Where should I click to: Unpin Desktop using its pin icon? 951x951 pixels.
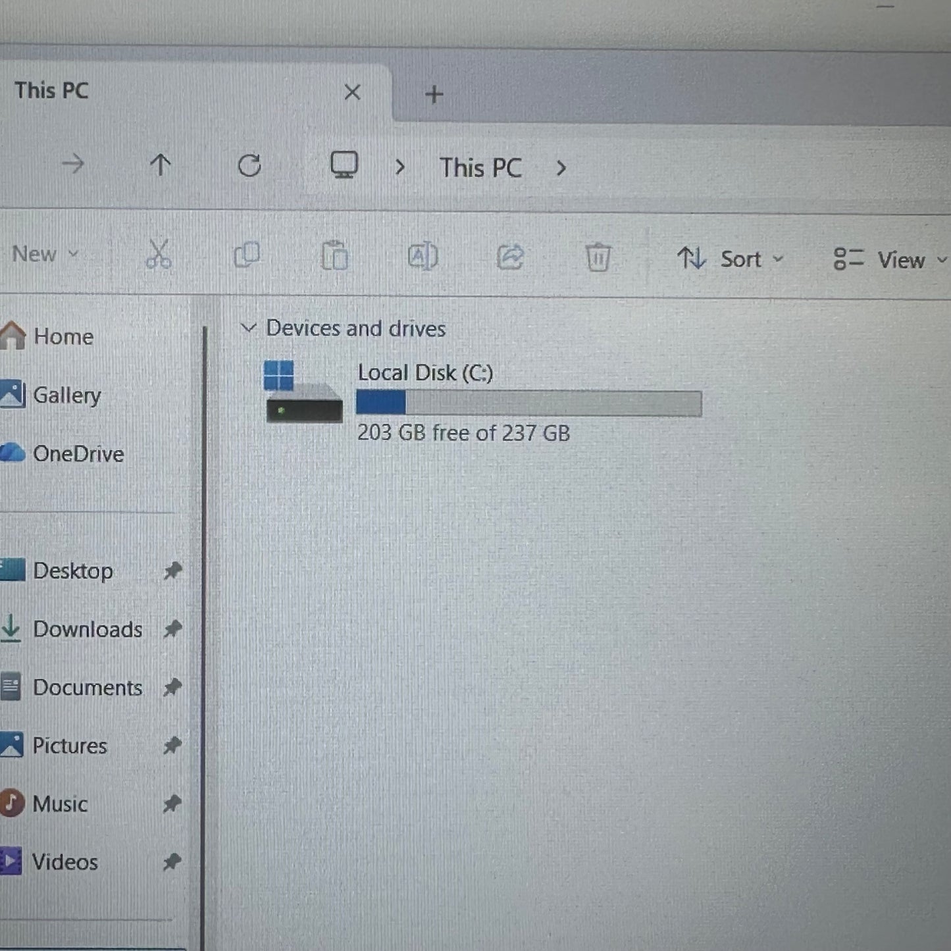pyautogui.click(x=172, y=571)
